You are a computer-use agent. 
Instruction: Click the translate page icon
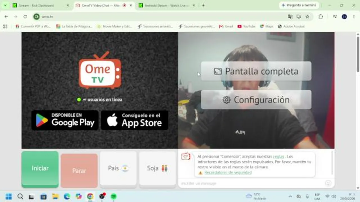tap(290, 17)
